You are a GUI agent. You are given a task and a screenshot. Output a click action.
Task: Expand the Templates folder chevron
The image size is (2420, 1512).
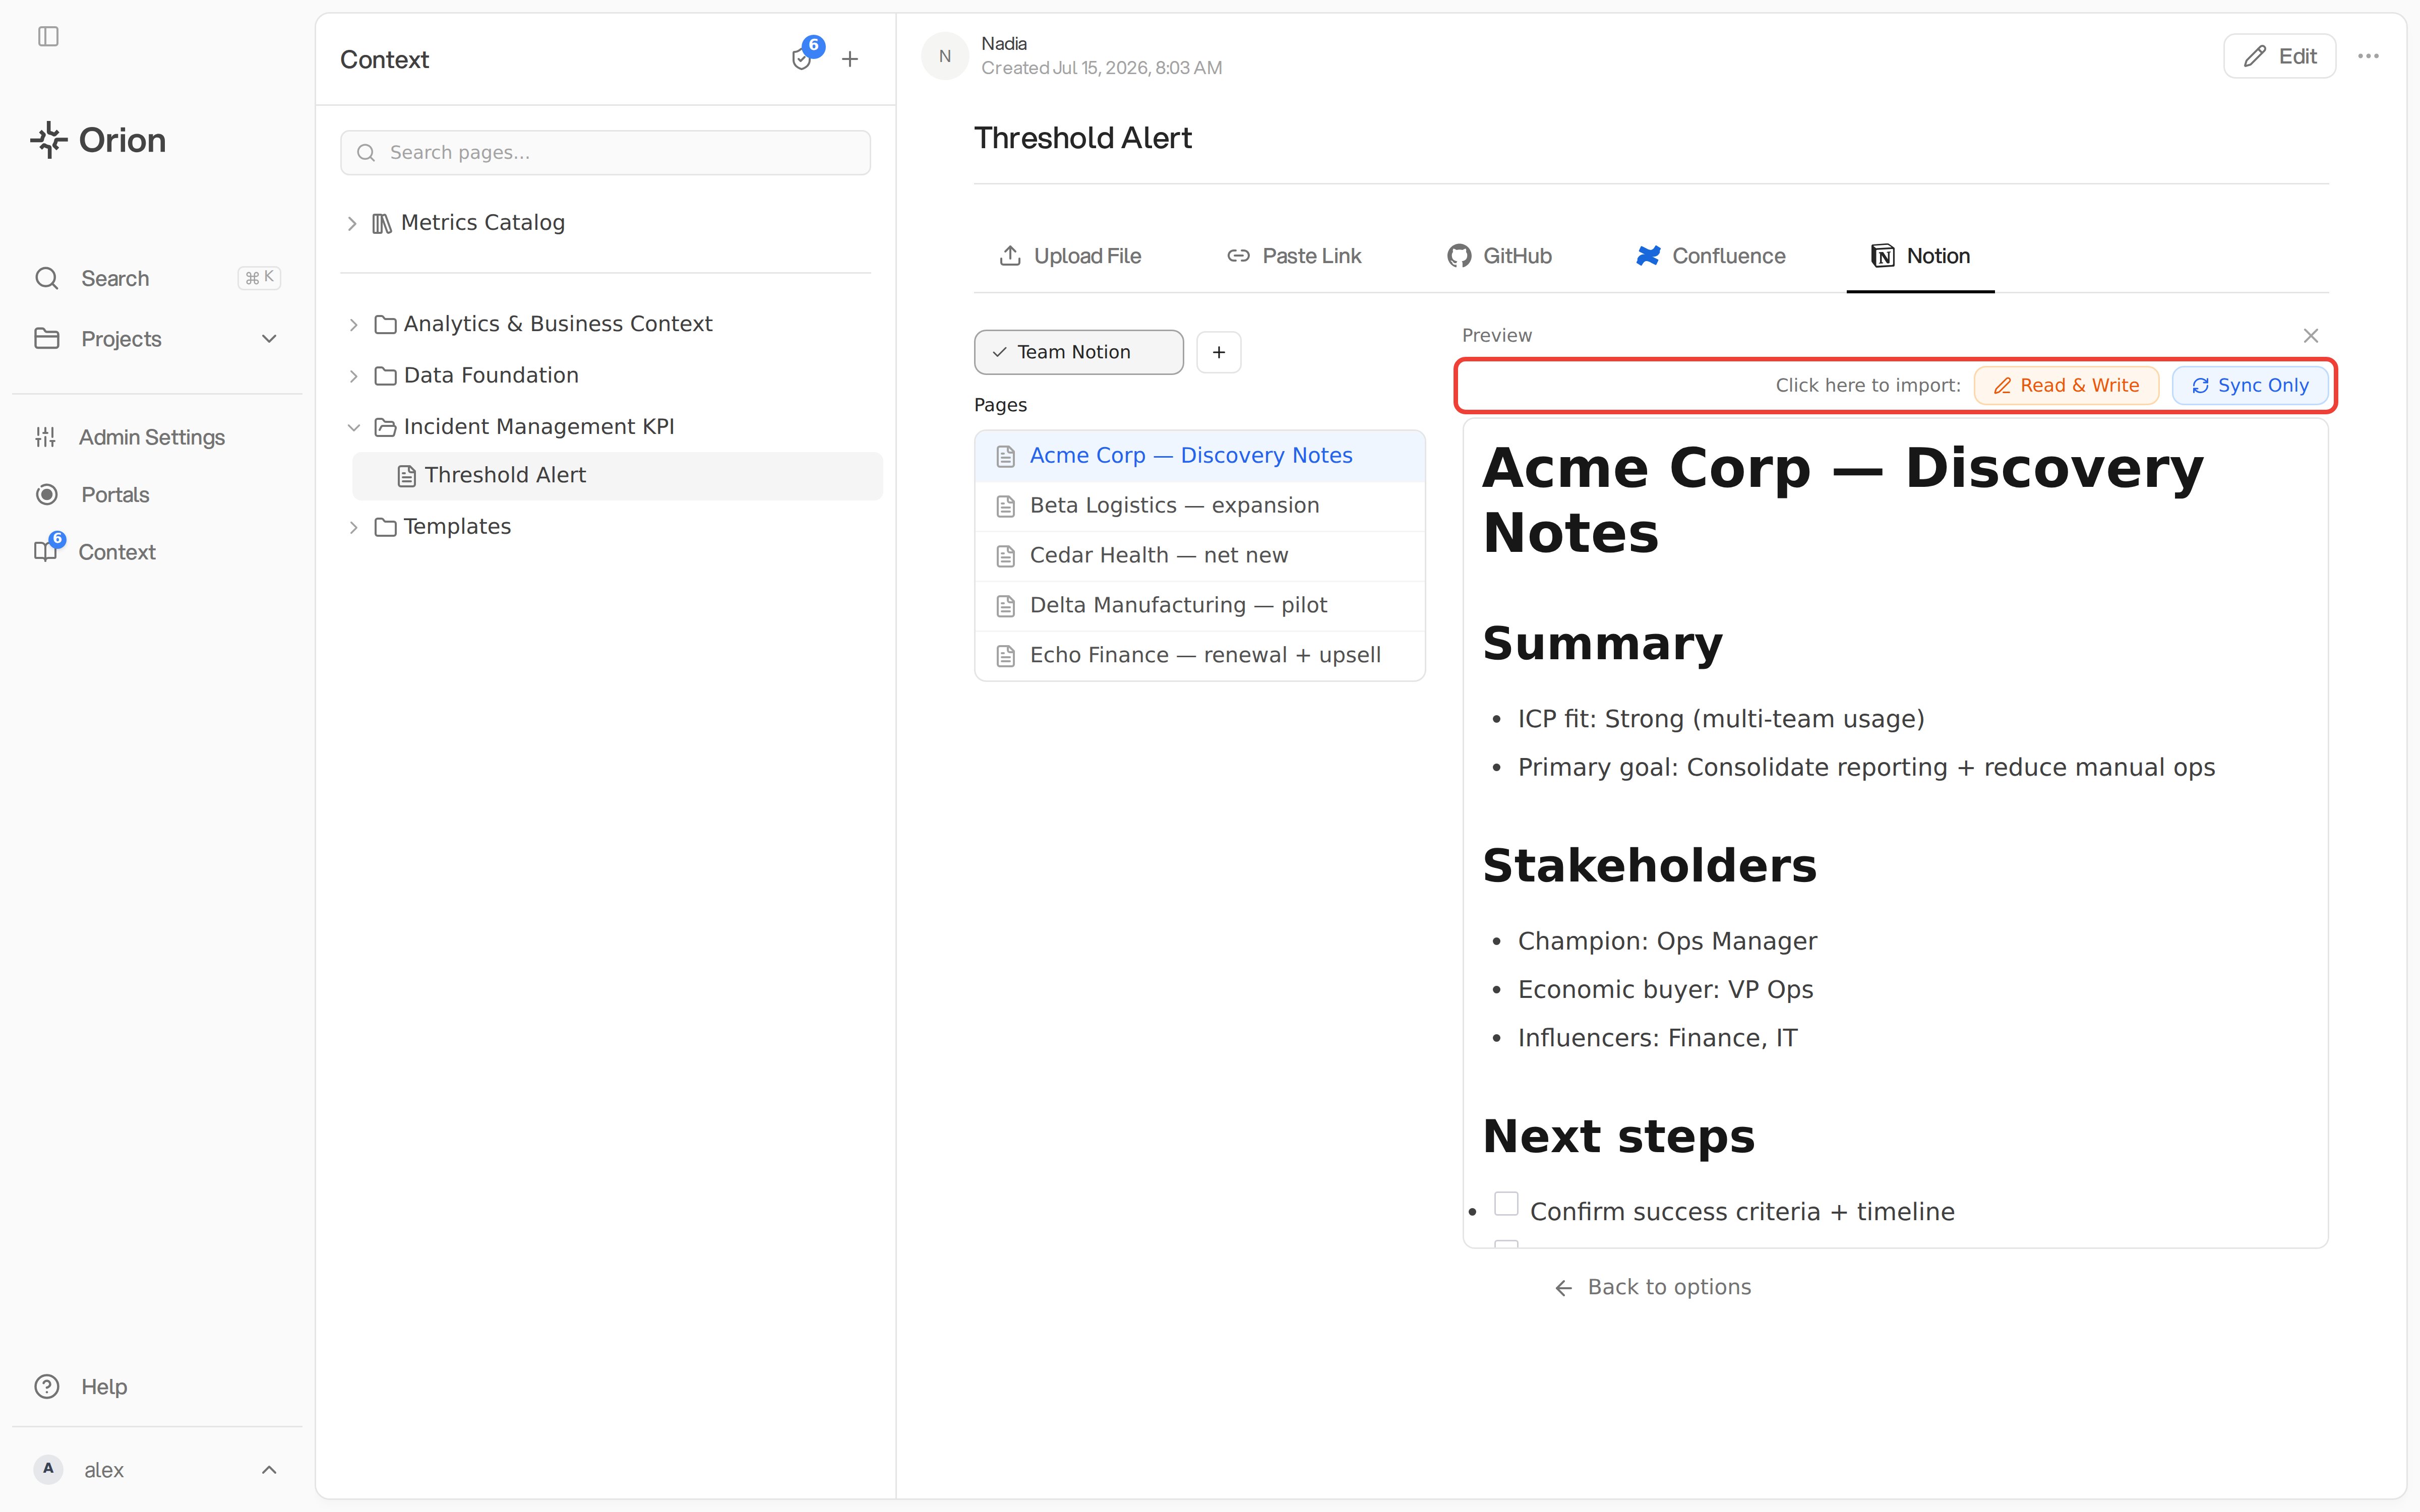tap(353, 528)
